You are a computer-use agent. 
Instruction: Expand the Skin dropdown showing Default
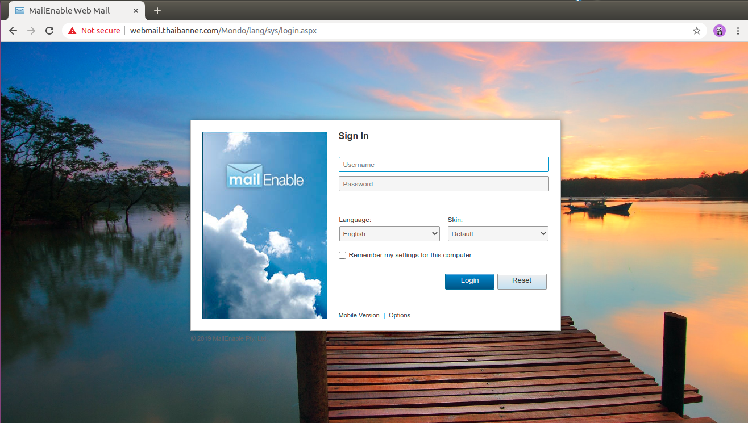498,234
